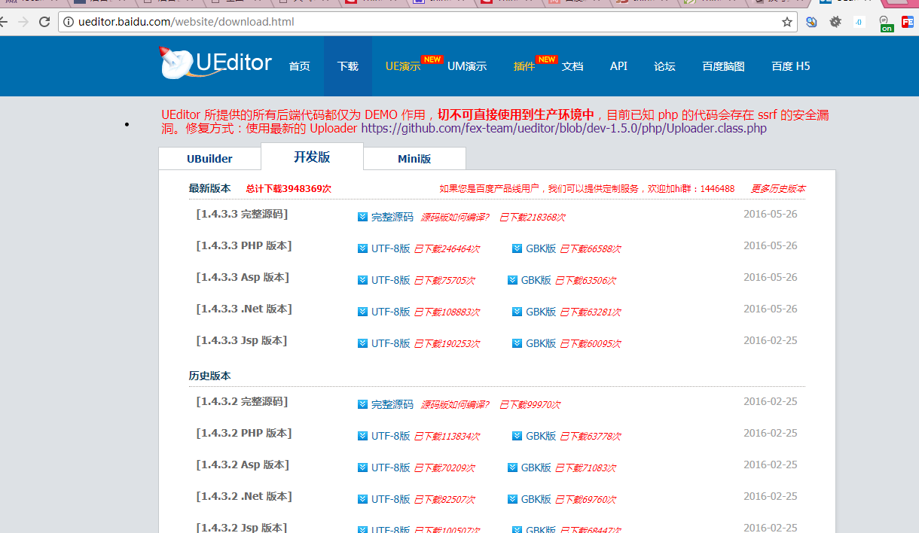Click download icon for 1.4.3.2 .Net GBK版
Screen dimensions: 919x533
pos(513,499)
